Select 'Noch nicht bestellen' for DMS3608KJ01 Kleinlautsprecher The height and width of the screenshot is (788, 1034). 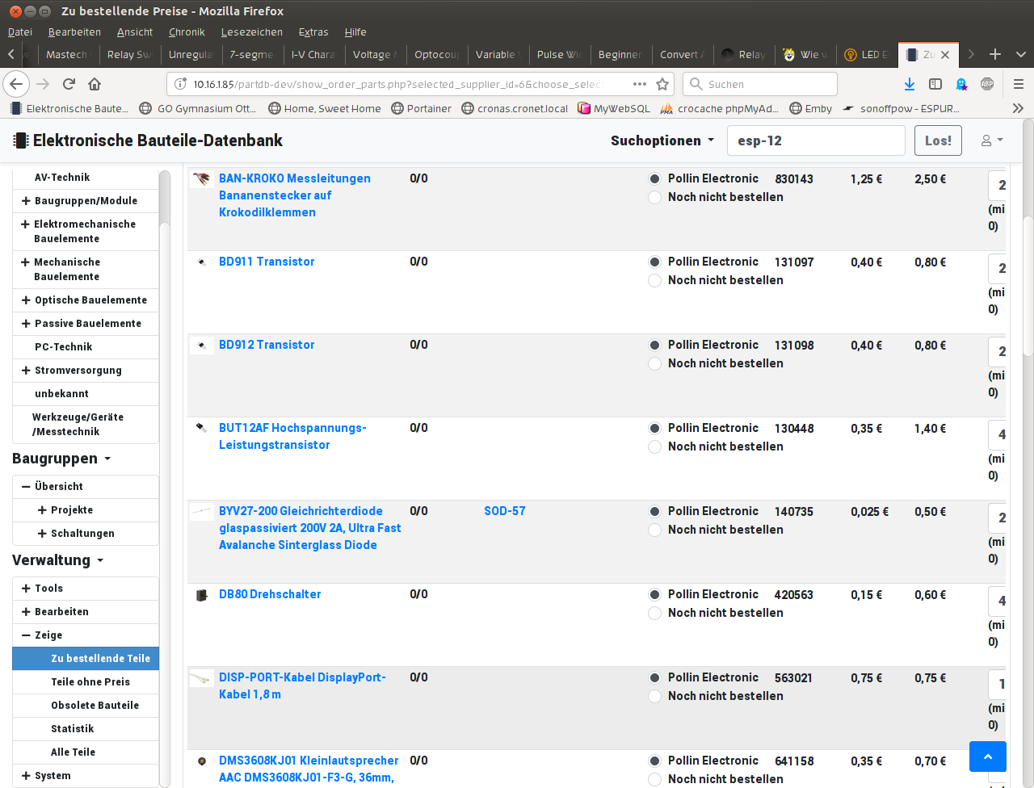pos(655,780)
